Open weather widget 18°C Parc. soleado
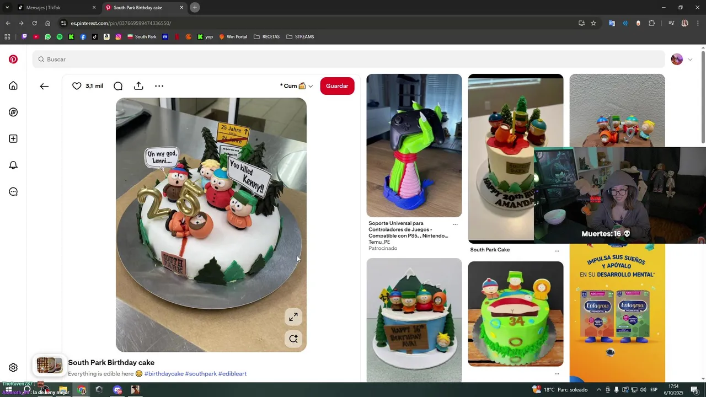 pyautogui.click(x=560, y=390)
